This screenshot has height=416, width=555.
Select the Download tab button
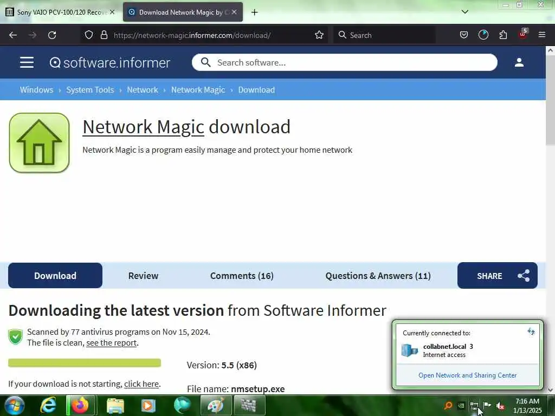pos(55,276)
